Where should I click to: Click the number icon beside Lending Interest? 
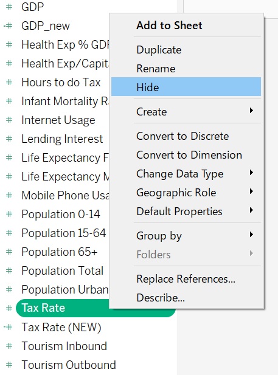9,139
